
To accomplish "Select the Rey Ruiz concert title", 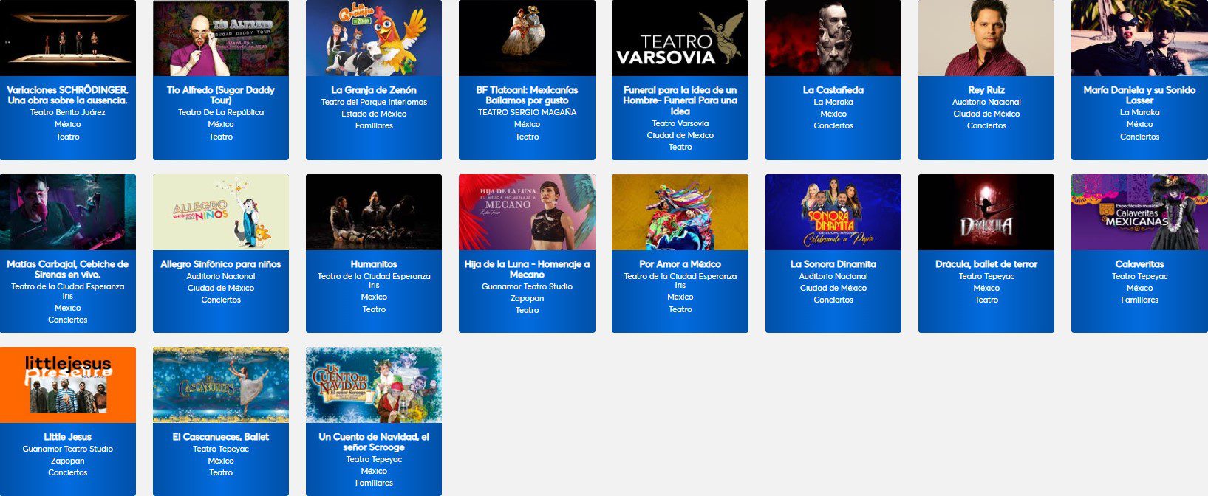I will pos(986,90).
